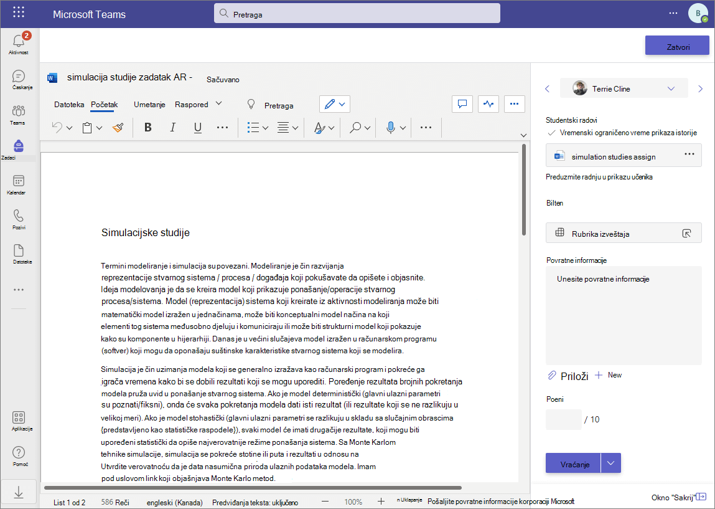Open Aktivnost notifications bell

[x=19, y=44]
